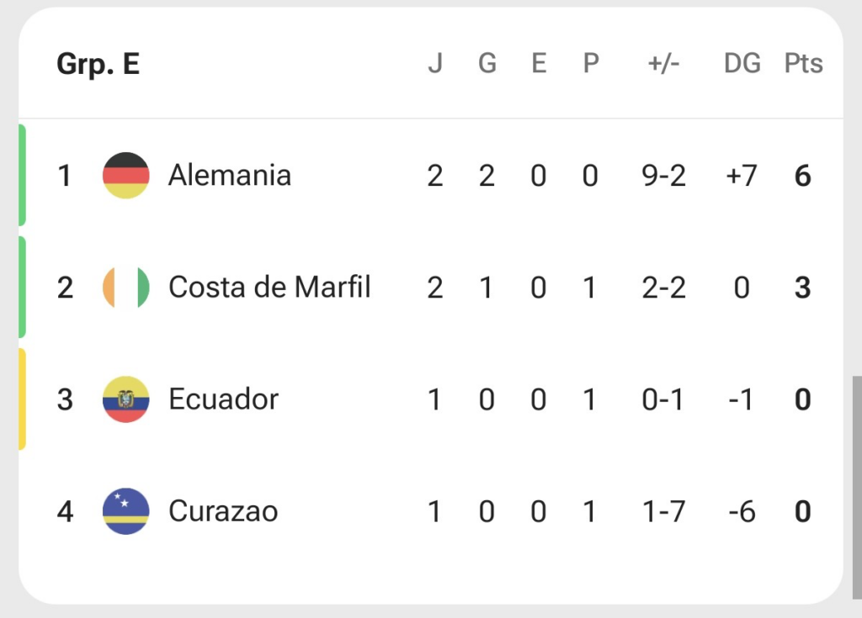
Task: Click the G wins column header
Action: pos(487,63)
